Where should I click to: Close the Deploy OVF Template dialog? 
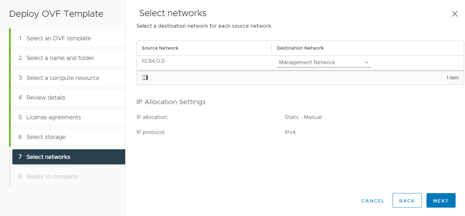click(x=455, y=14)
